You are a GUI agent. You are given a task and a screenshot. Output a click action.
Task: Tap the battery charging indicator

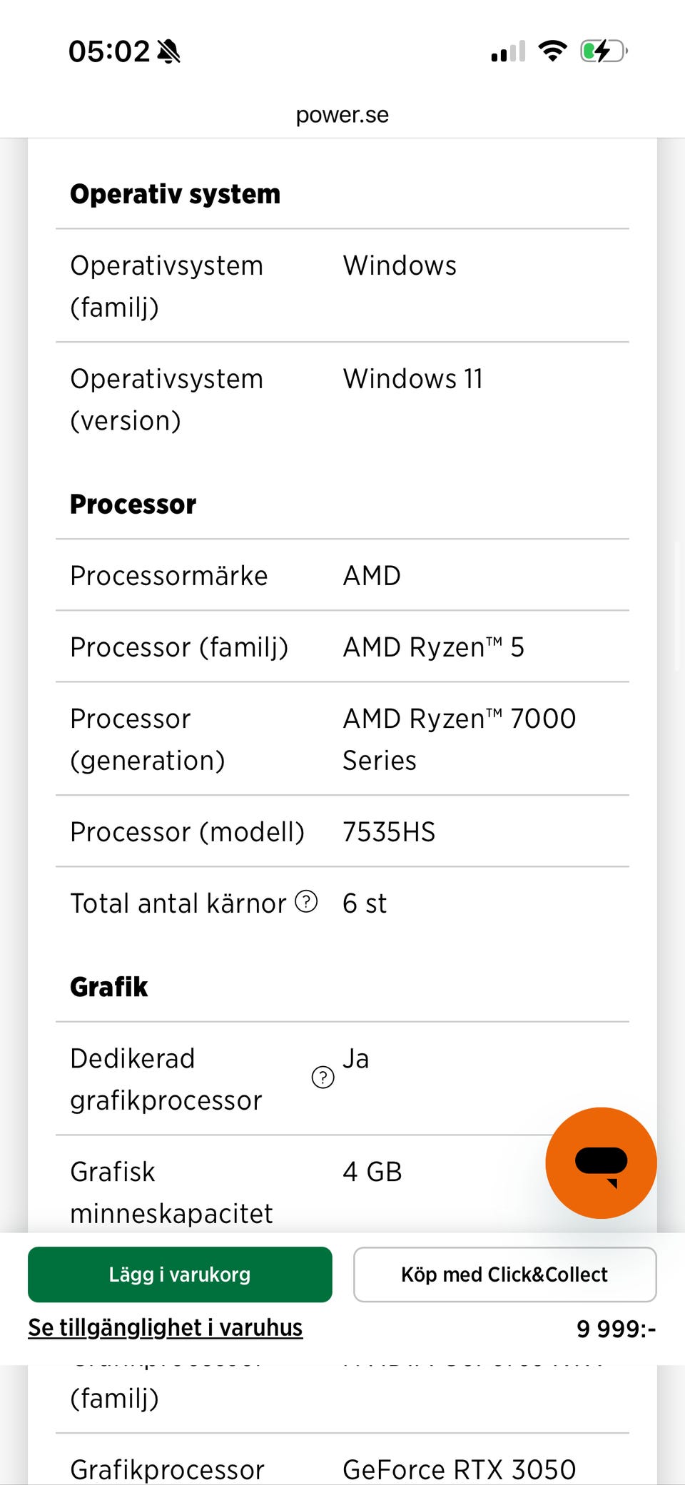604,51
